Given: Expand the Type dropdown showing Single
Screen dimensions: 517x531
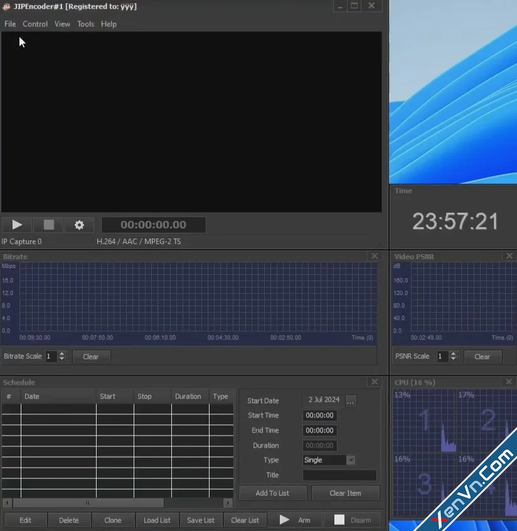Looking at the screenshot, I should 351,460.
